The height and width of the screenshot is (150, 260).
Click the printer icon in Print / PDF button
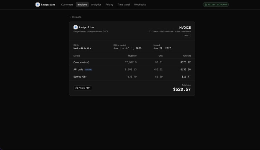[x=76, y=88]
